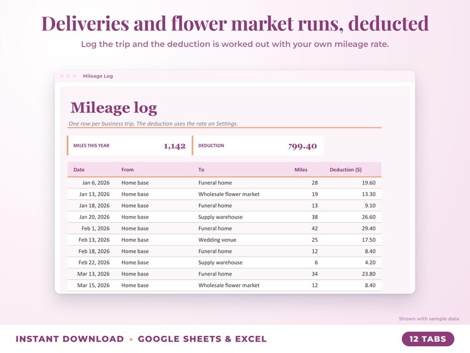Select the 25 miles cell
Screen dimensions: 470x353
314,240
